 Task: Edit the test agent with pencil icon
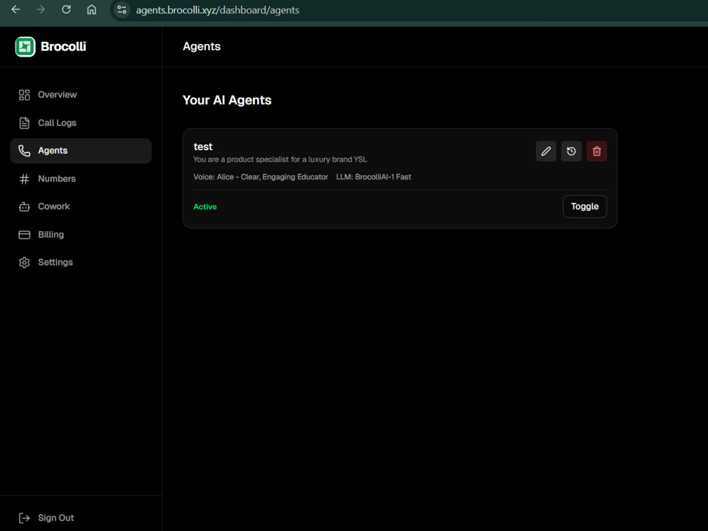click(x=546, y=152)
